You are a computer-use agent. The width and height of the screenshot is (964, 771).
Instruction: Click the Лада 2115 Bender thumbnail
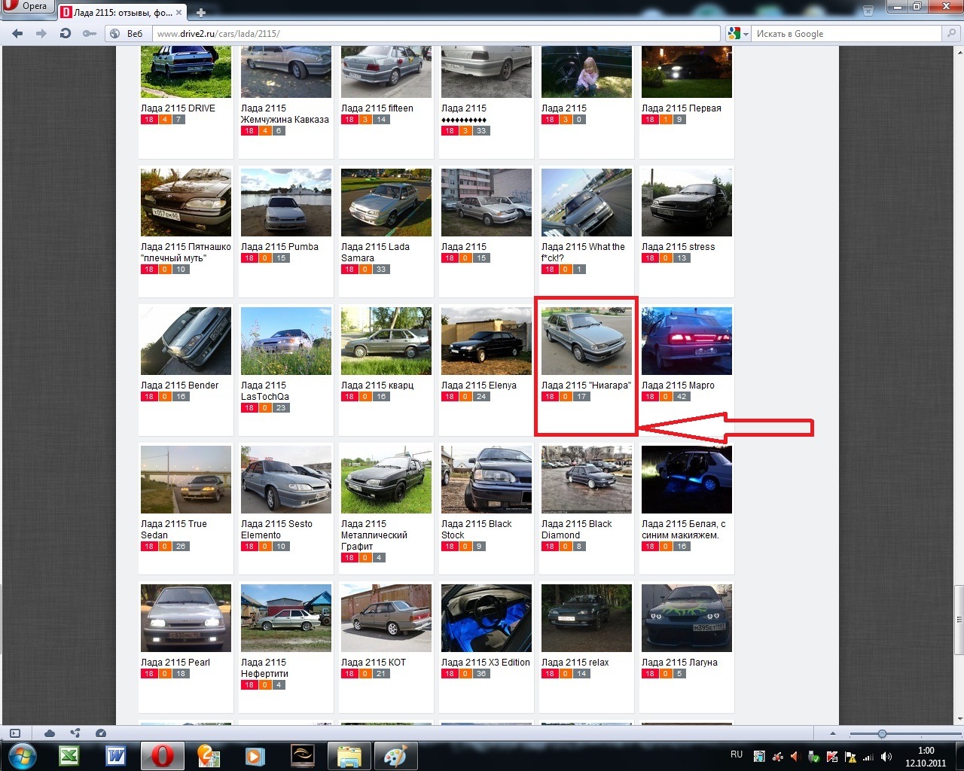[186, 341]
